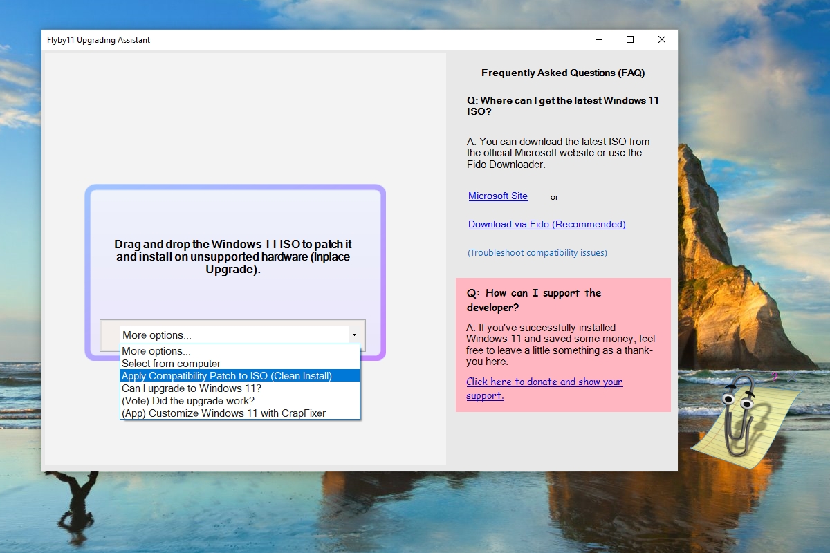Choose '(Vote) Did the upgrade work?' entry
The image size is (830, 553).
tap(240, 401)
